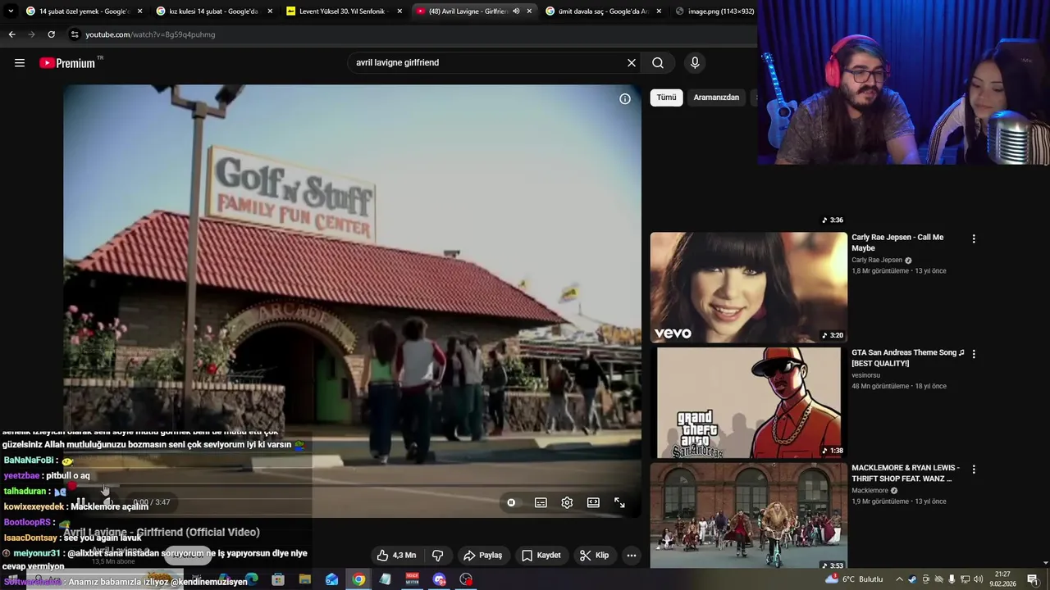Open the taskbar clock showing 21:27

pos(1002,579)
